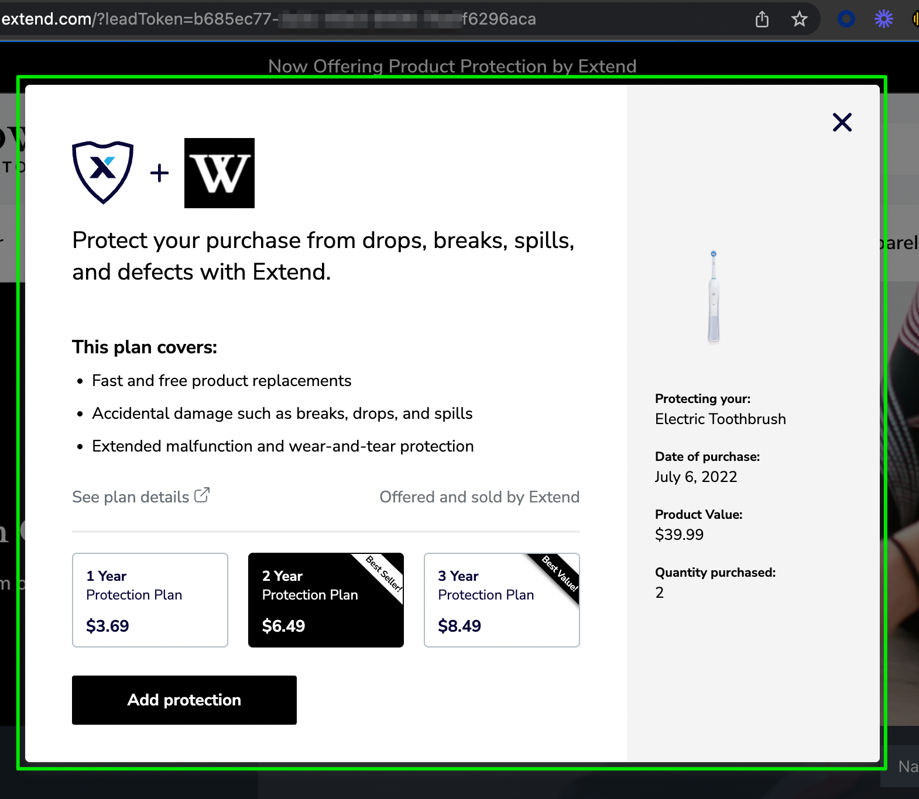Click the black W merchant logo
Image resolution: width=919 pixels, height=799 pixels.
[x=220, y=173]
